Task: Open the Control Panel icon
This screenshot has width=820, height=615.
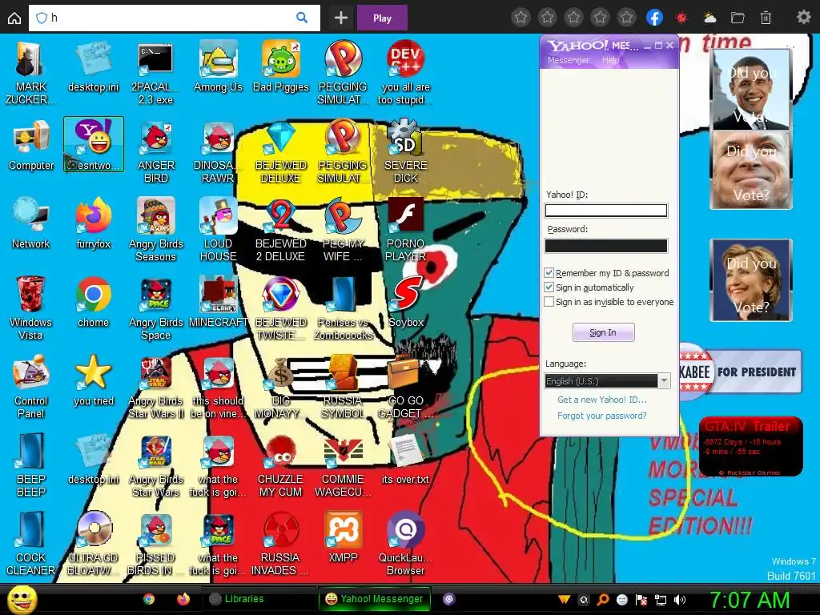Action: click(x=31, y=387)
